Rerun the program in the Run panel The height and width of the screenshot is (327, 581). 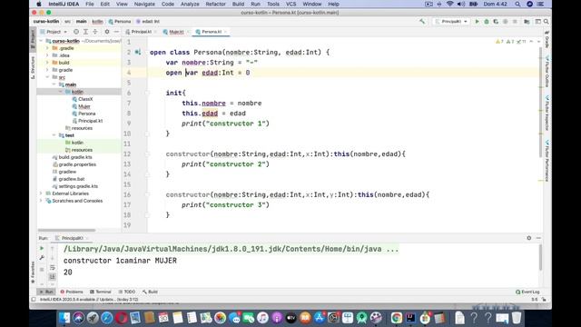pos(42,248)
